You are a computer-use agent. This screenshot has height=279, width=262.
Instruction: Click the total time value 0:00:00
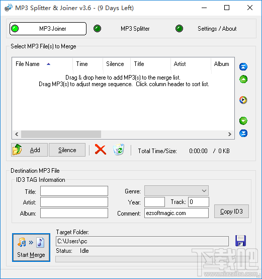tap(198, 151)
